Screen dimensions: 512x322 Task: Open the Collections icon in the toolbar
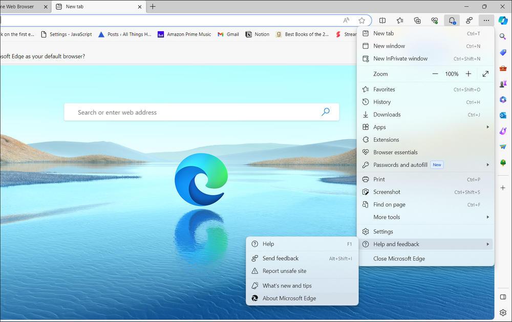click(x=417, y=20)
